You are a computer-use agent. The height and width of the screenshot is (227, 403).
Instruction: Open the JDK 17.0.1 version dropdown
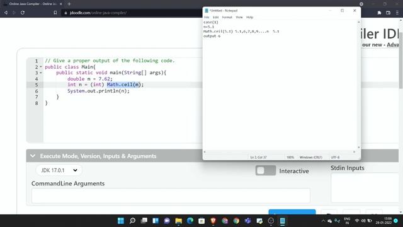[x=59, y=170]
